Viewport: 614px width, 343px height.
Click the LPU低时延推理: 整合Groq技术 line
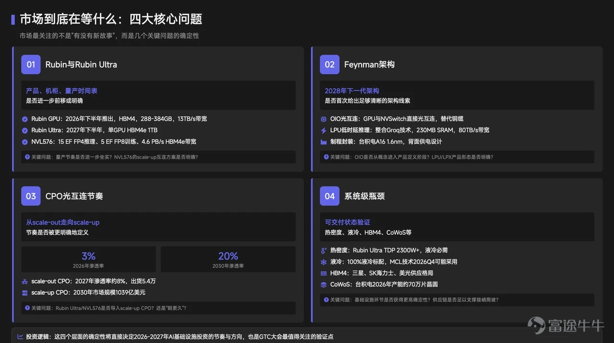[x=410, y=130]
